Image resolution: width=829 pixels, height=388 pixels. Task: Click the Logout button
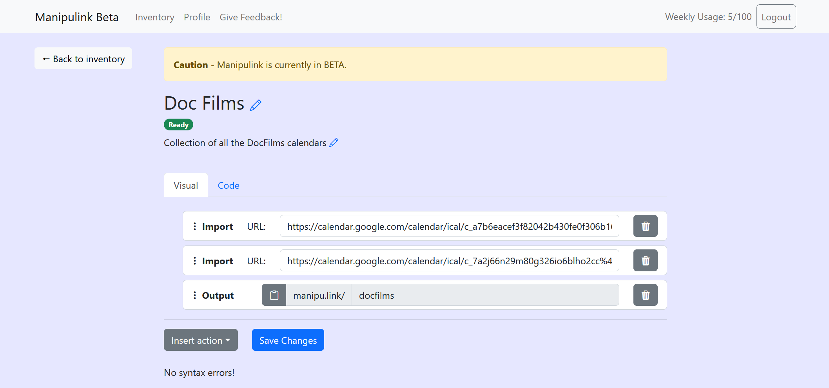click(x=776, y=16)
